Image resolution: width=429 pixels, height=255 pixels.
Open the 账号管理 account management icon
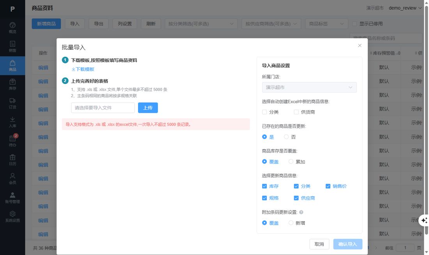12,198
